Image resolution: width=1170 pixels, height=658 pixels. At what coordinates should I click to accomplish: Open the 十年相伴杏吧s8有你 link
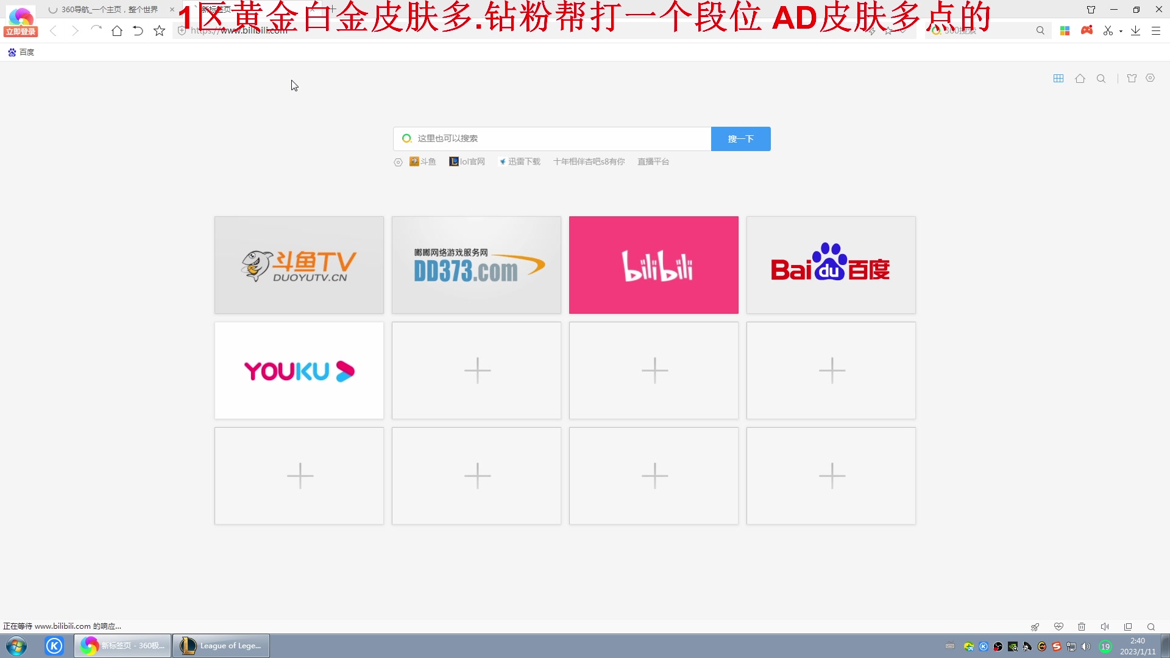click(589, 161)
